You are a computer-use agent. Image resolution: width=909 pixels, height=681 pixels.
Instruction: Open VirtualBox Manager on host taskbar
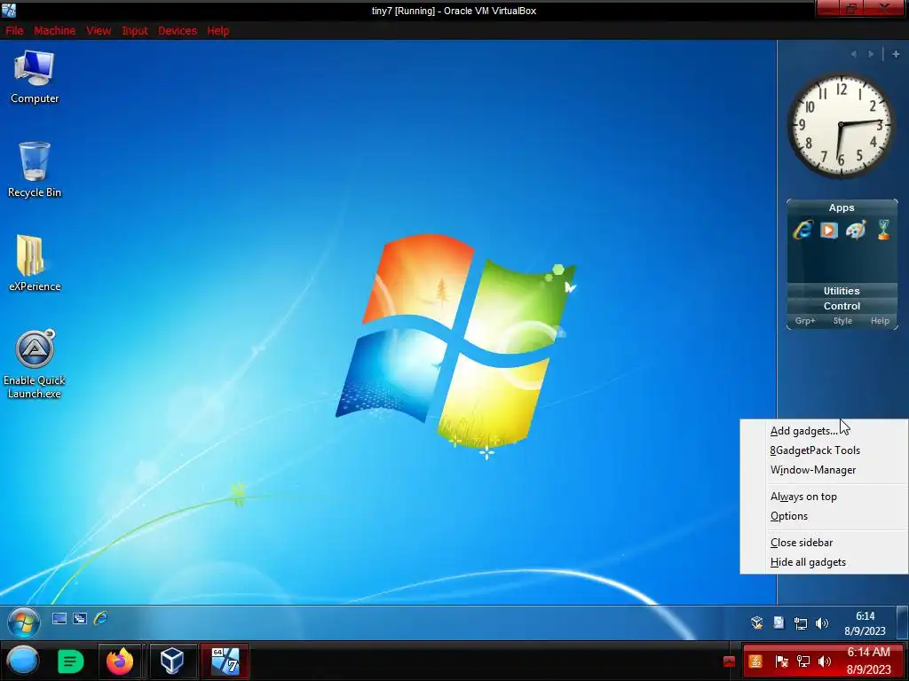click(x=171, y=661)
